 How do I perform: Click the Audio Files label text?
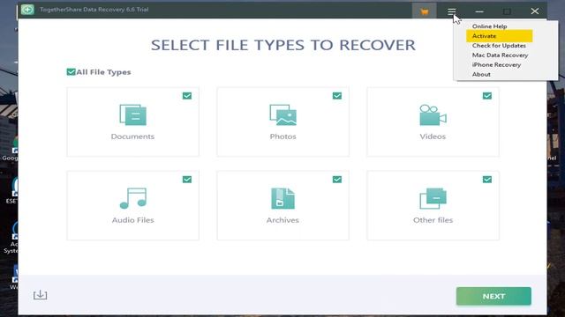tap(133, 220)
